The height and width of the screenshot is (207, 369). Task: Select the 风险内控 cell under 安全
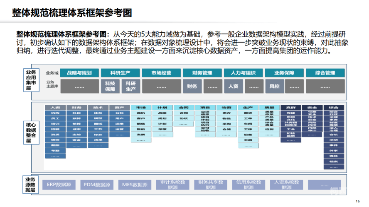click(312, 124)
